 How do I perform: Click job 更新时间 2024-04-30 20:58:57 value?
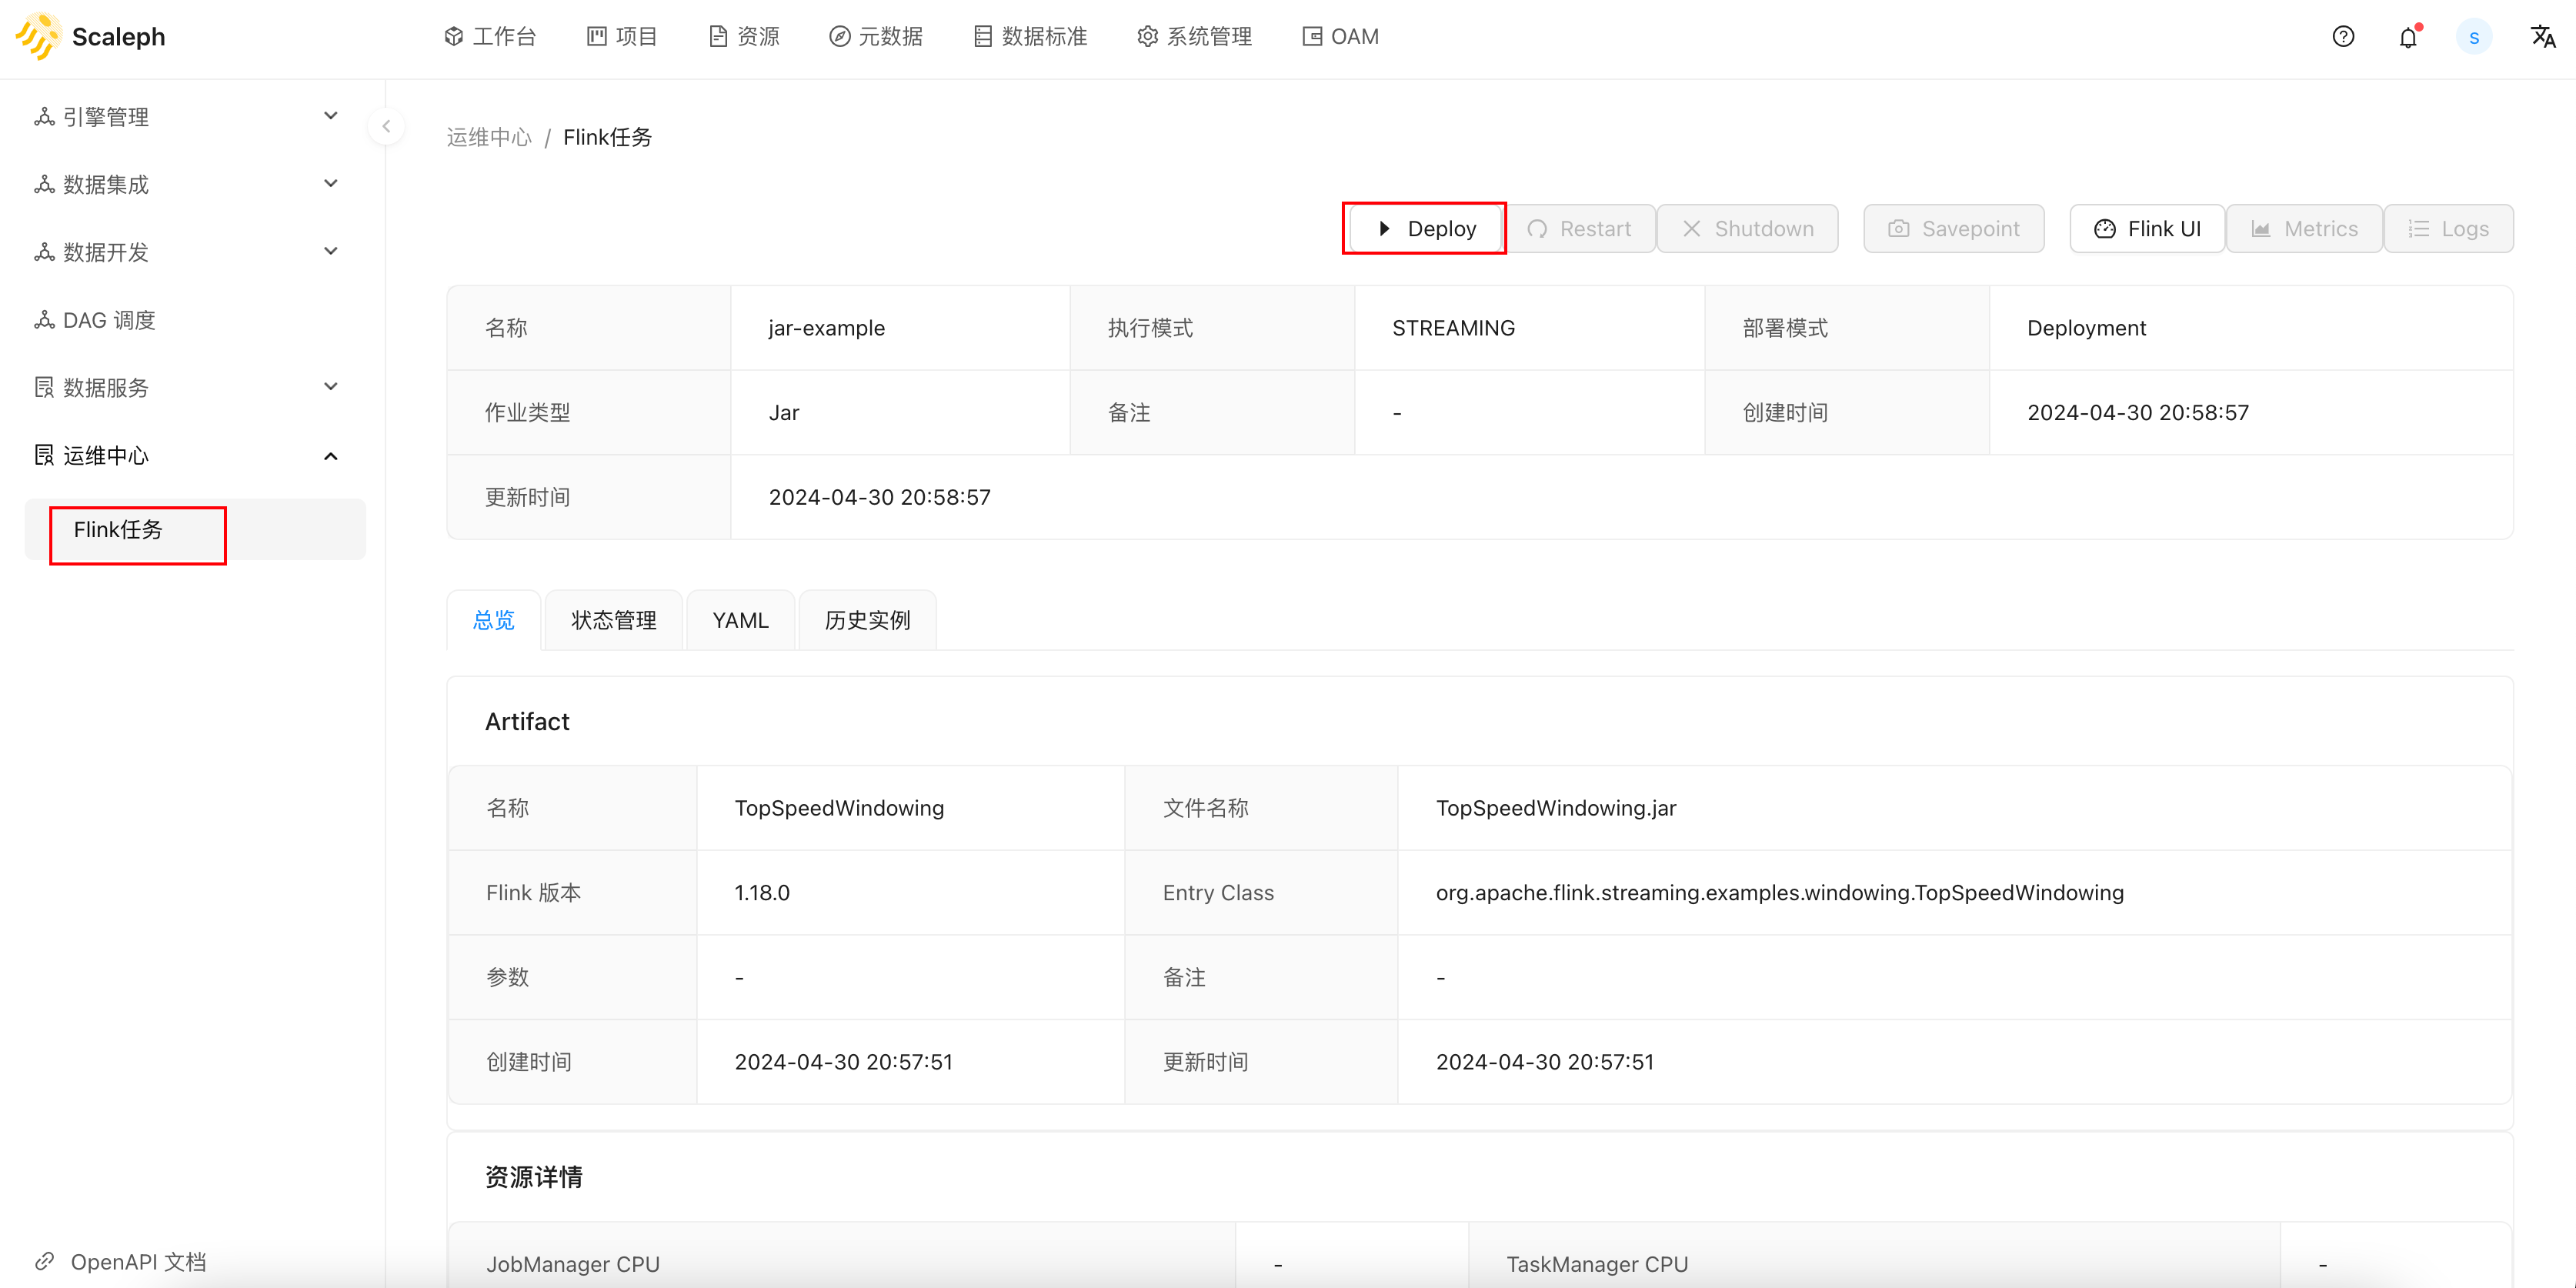(879, 497)
